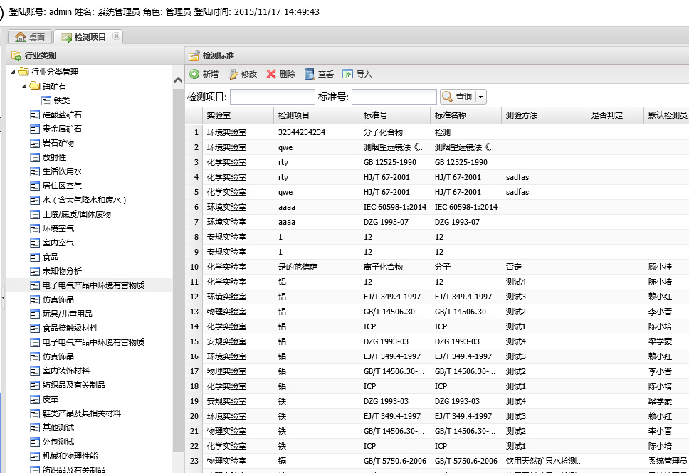Switch to the 桌面 home tab
The height and width of the screenshot is (473, 689).
(x=30, y=37)
